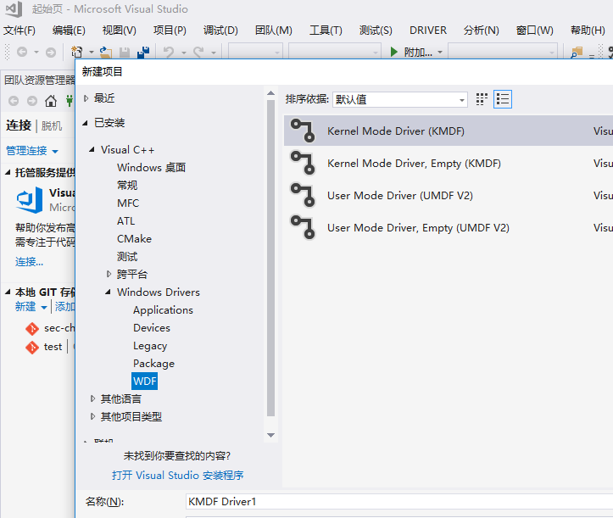613x518 pixels.
Task: Click the Visual Studio logo icon
Action: click(x=15, y=9)
